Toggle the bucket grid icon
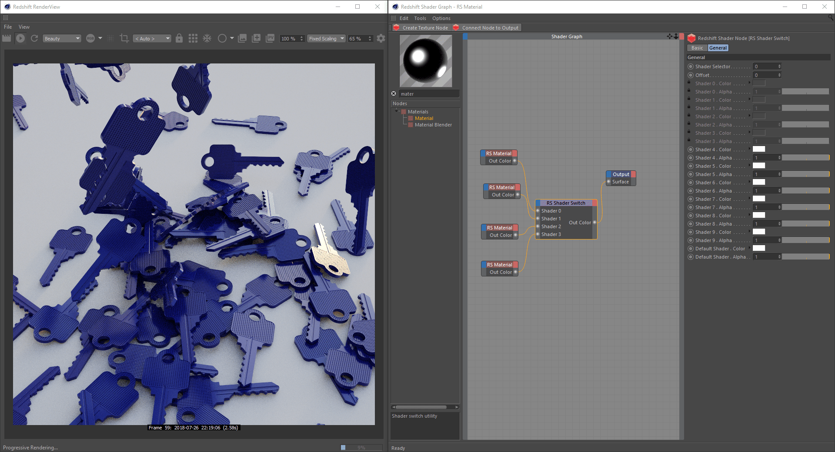 [193, 38]
